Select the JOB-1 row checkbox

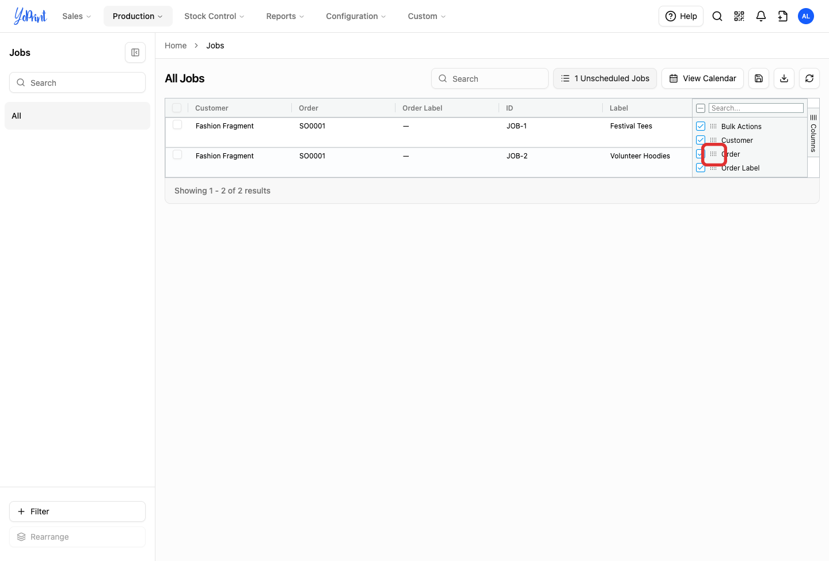click(177, 125)
